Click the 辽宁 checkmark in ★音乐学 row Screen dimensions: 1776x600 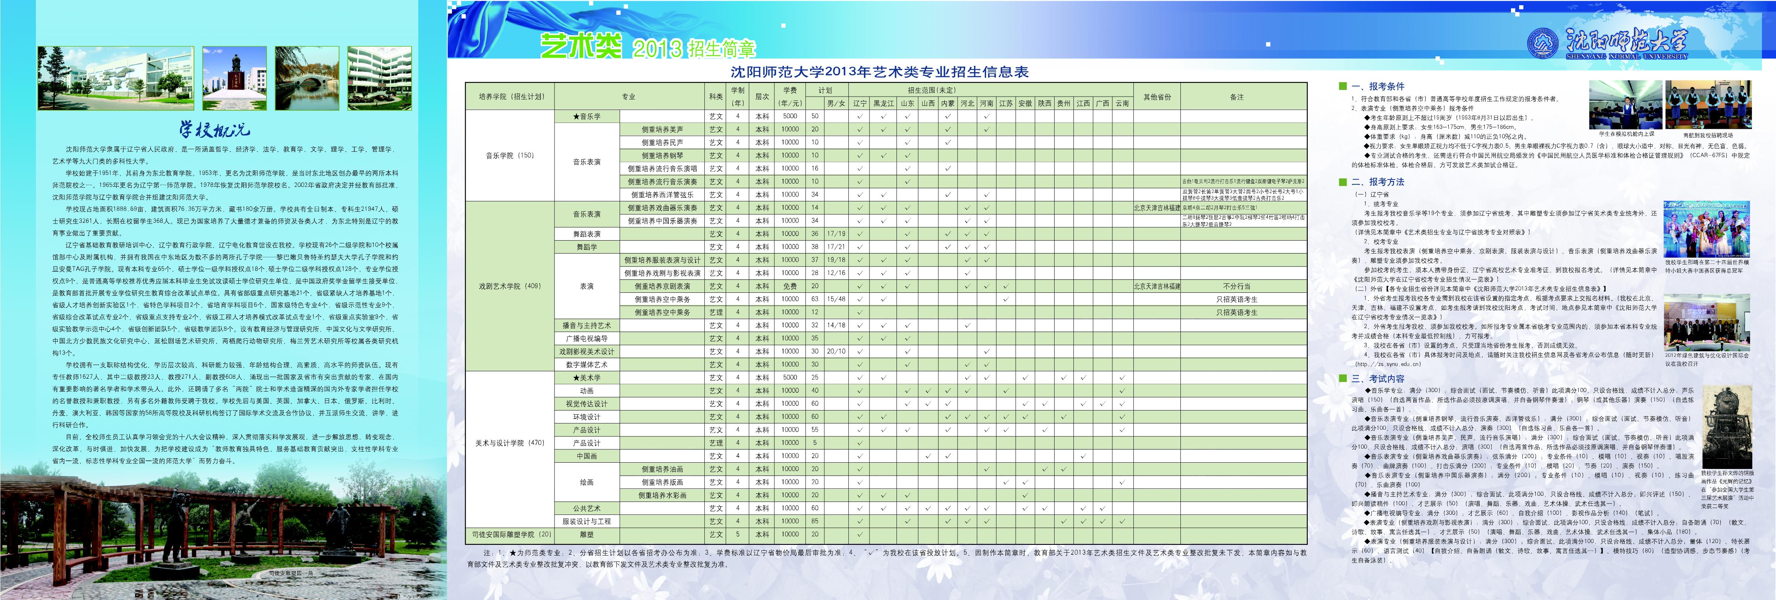tap(860, 117)
